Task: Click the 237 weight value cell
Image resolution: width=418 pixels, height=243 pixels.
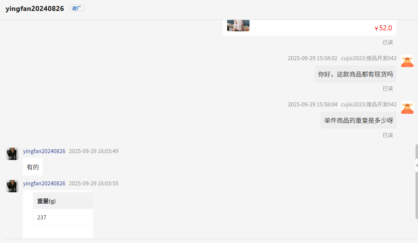Action: [x=63, y=218]
